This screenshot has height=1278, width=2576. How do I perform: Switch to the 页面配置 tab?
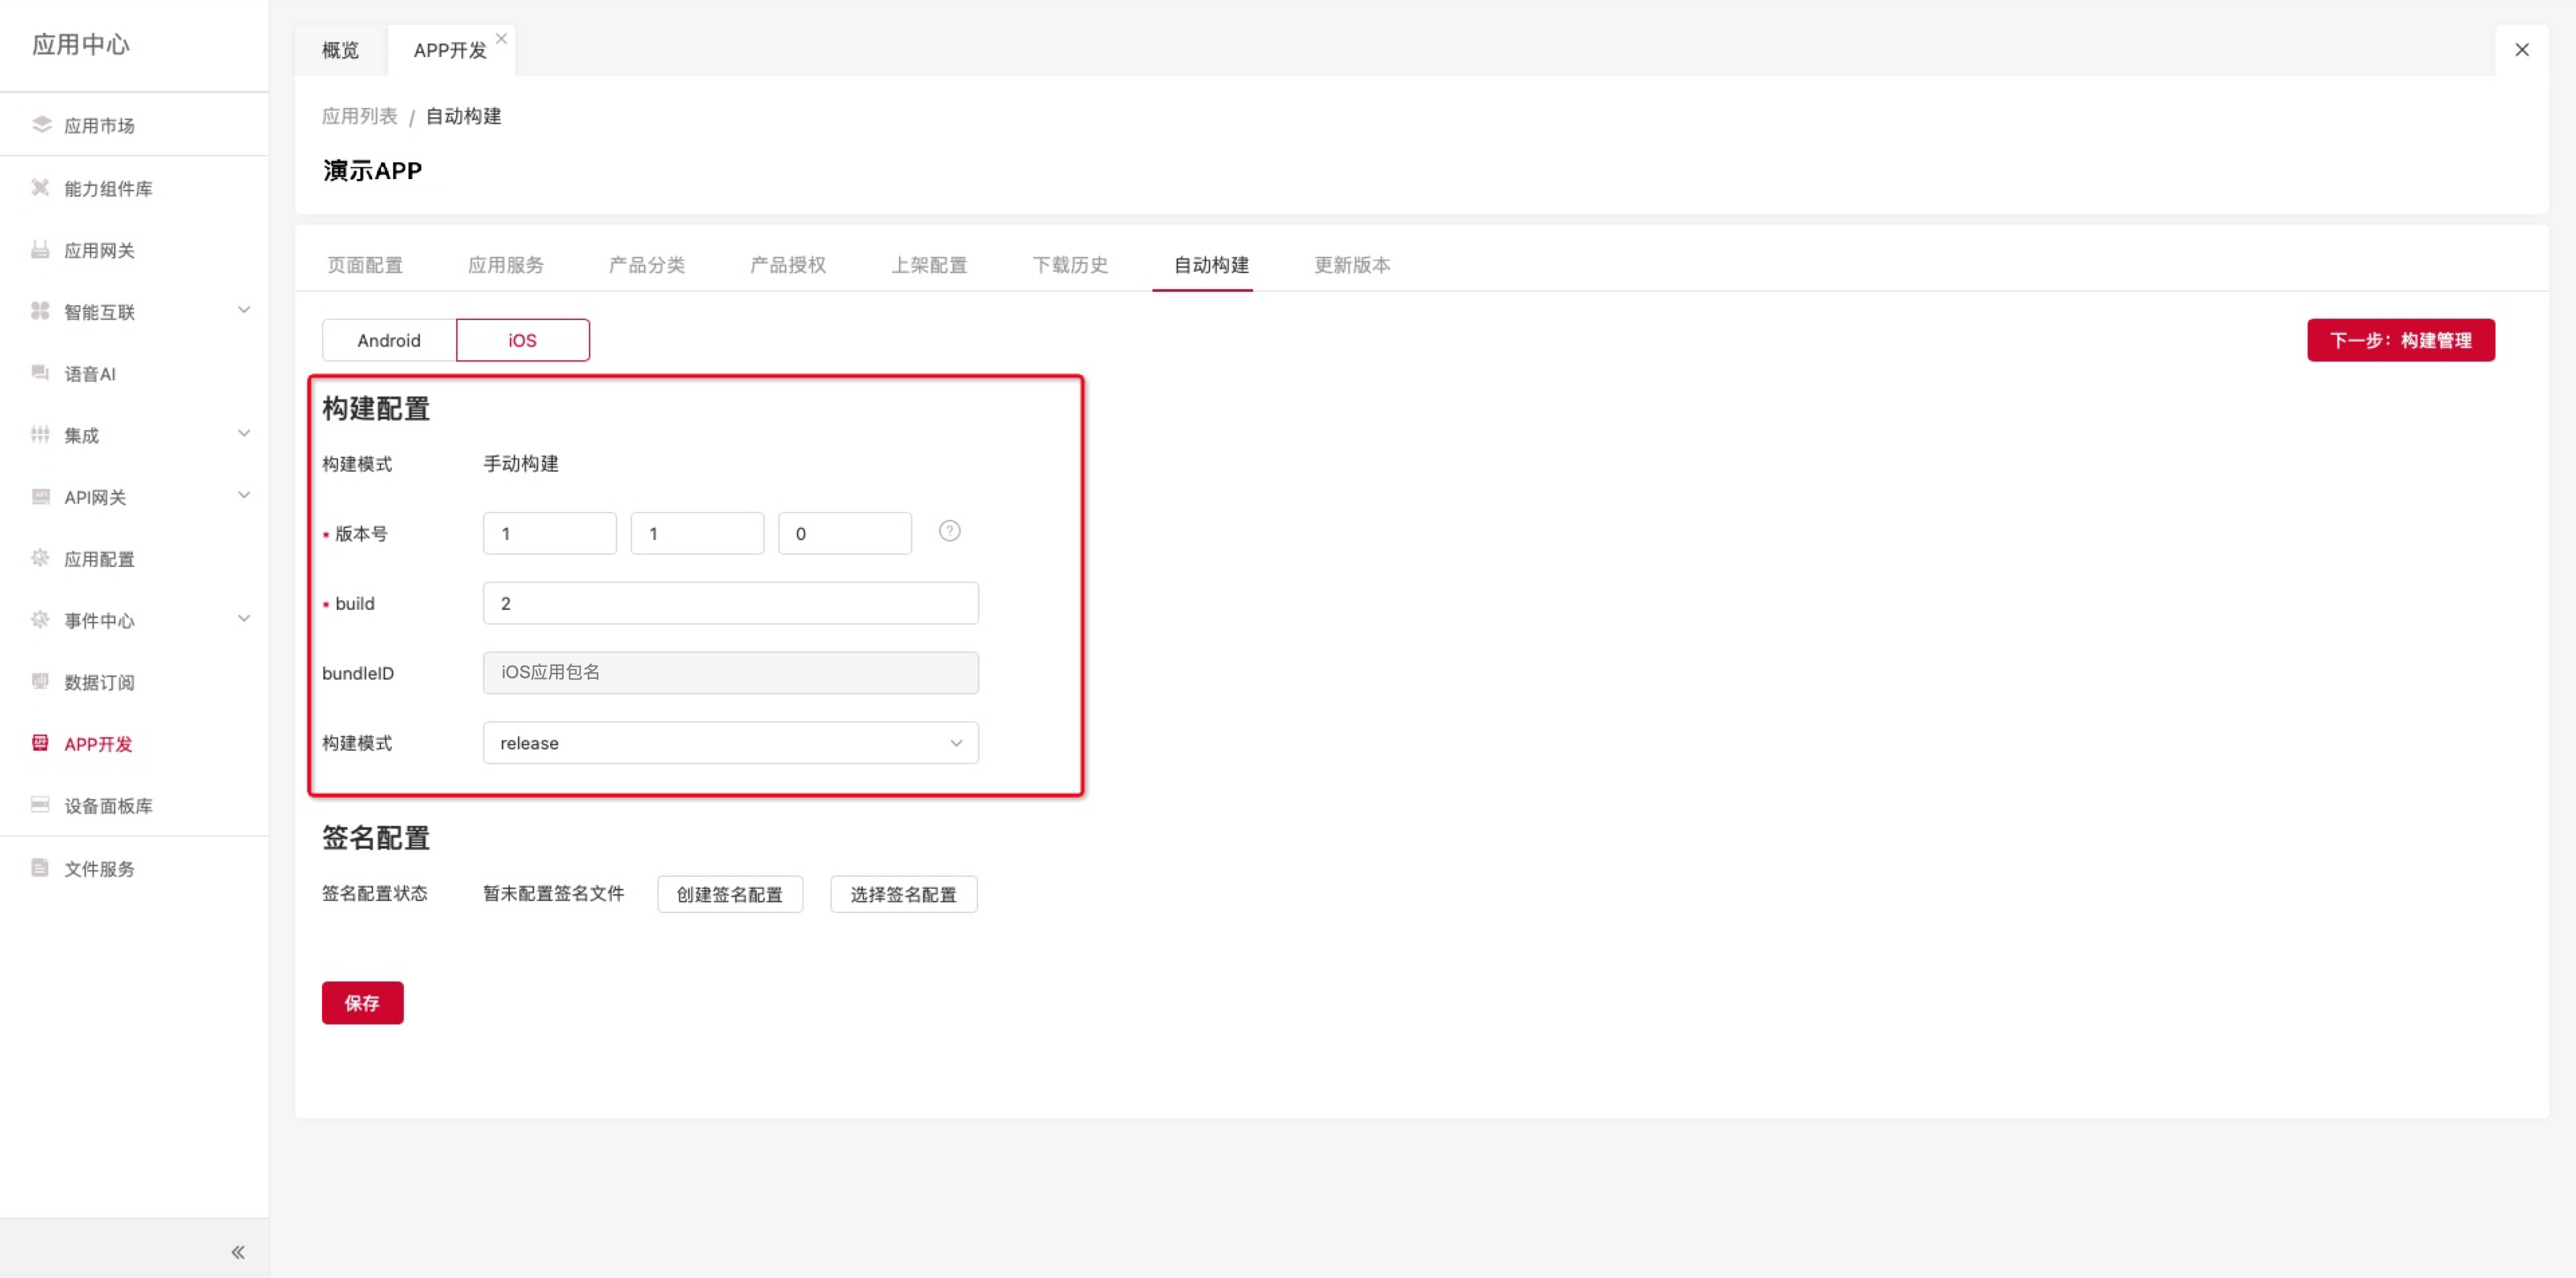tap(365, 265)
